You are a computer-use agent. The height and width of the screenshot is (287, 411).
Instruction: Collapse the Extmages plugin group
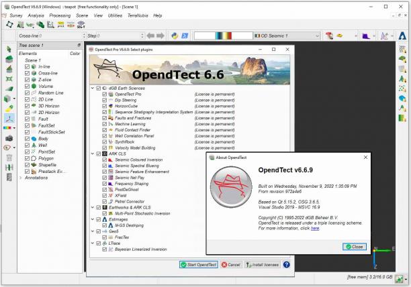[x=93, y=219]
